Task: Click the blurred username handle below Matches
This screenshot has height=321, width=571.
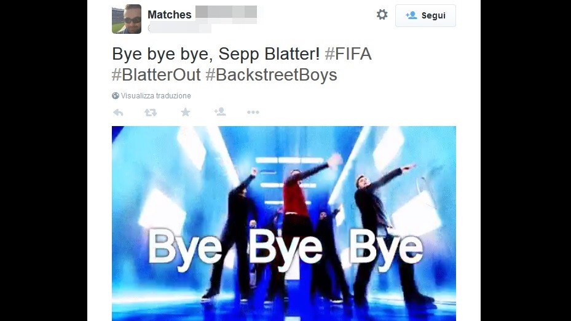Action: [179, 28]
